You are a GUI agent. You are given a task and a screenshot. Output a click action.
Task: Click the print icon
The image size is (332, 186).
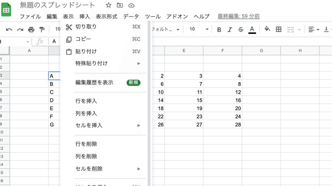coord(31,29)
